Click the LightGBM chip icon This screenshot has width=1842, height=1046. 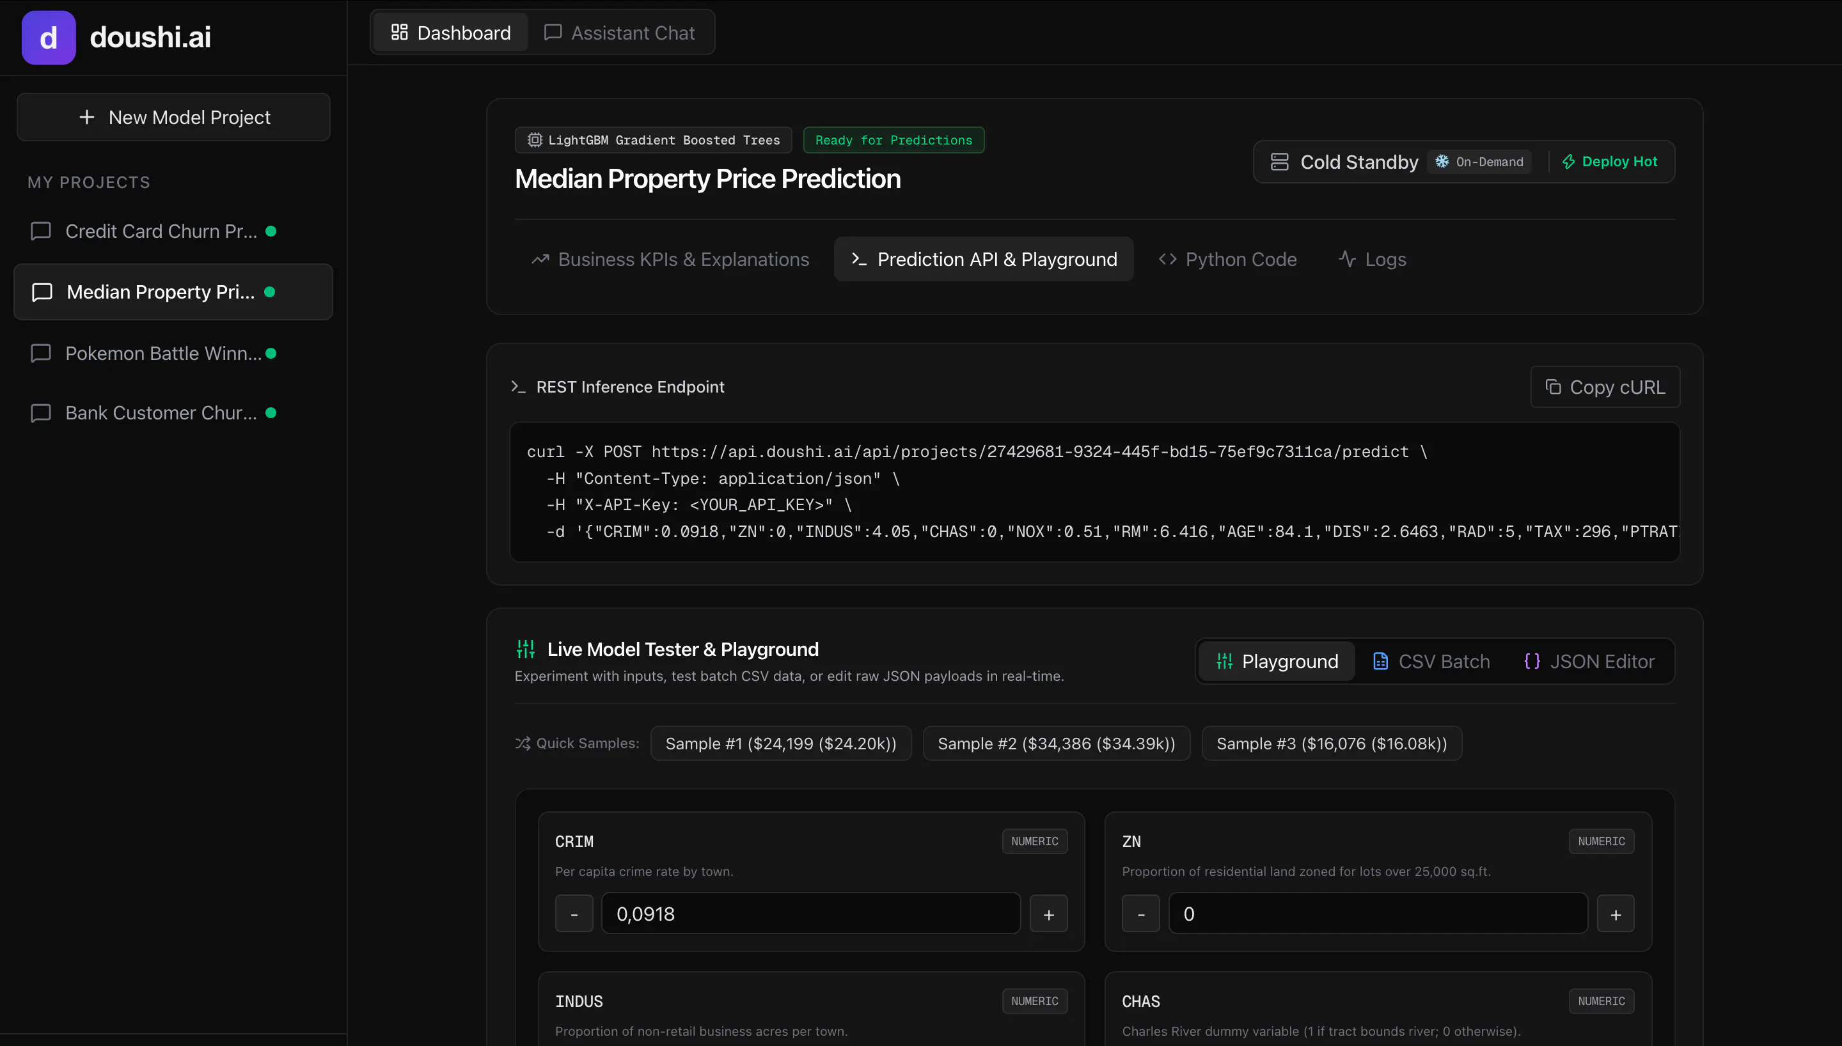pyautogui.click(x=535, y=139)
